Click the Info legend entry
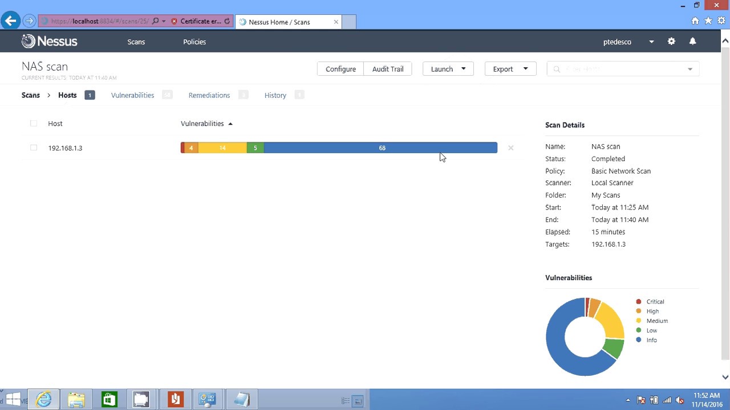The image size is (730, 410). [x=647, y=340]
